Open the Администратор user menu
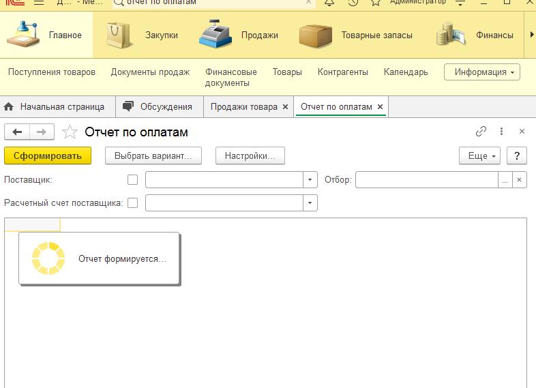The height and width of the screenshot is (388, 536). pyautogui.click(x=418, y=2)
